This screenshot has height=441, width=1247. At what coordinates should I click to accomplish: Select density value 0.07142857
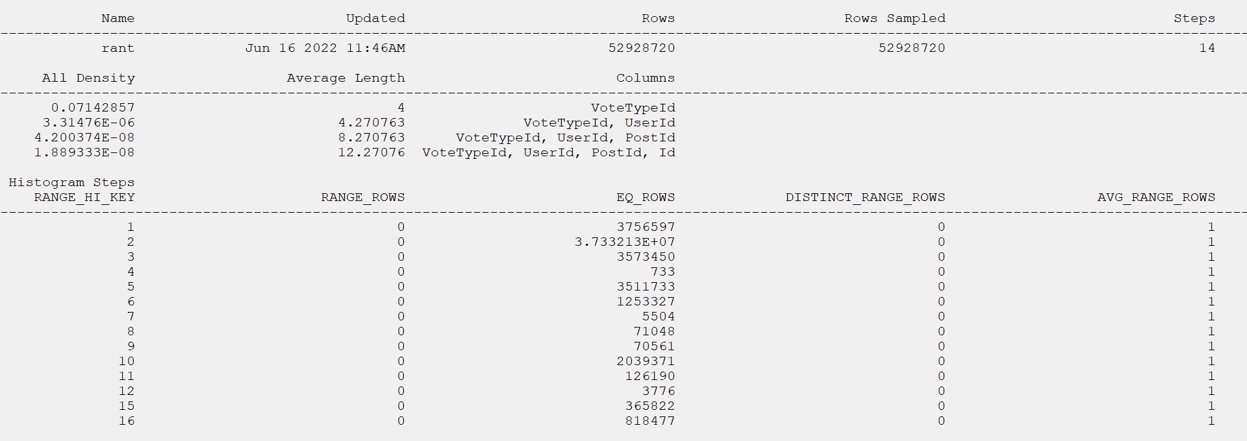tap(93, 108)
